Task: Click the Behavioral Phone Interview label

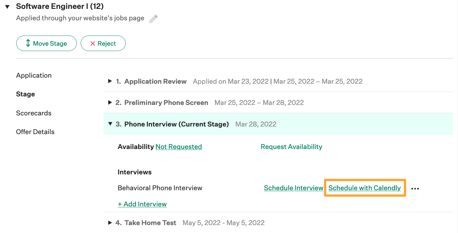Action: [x=160, y=188]
